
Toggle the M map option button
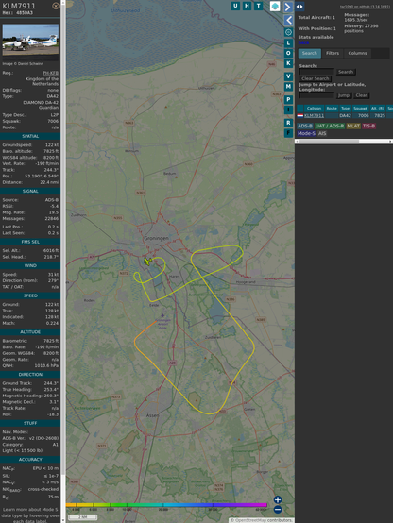tap(288, 87)
